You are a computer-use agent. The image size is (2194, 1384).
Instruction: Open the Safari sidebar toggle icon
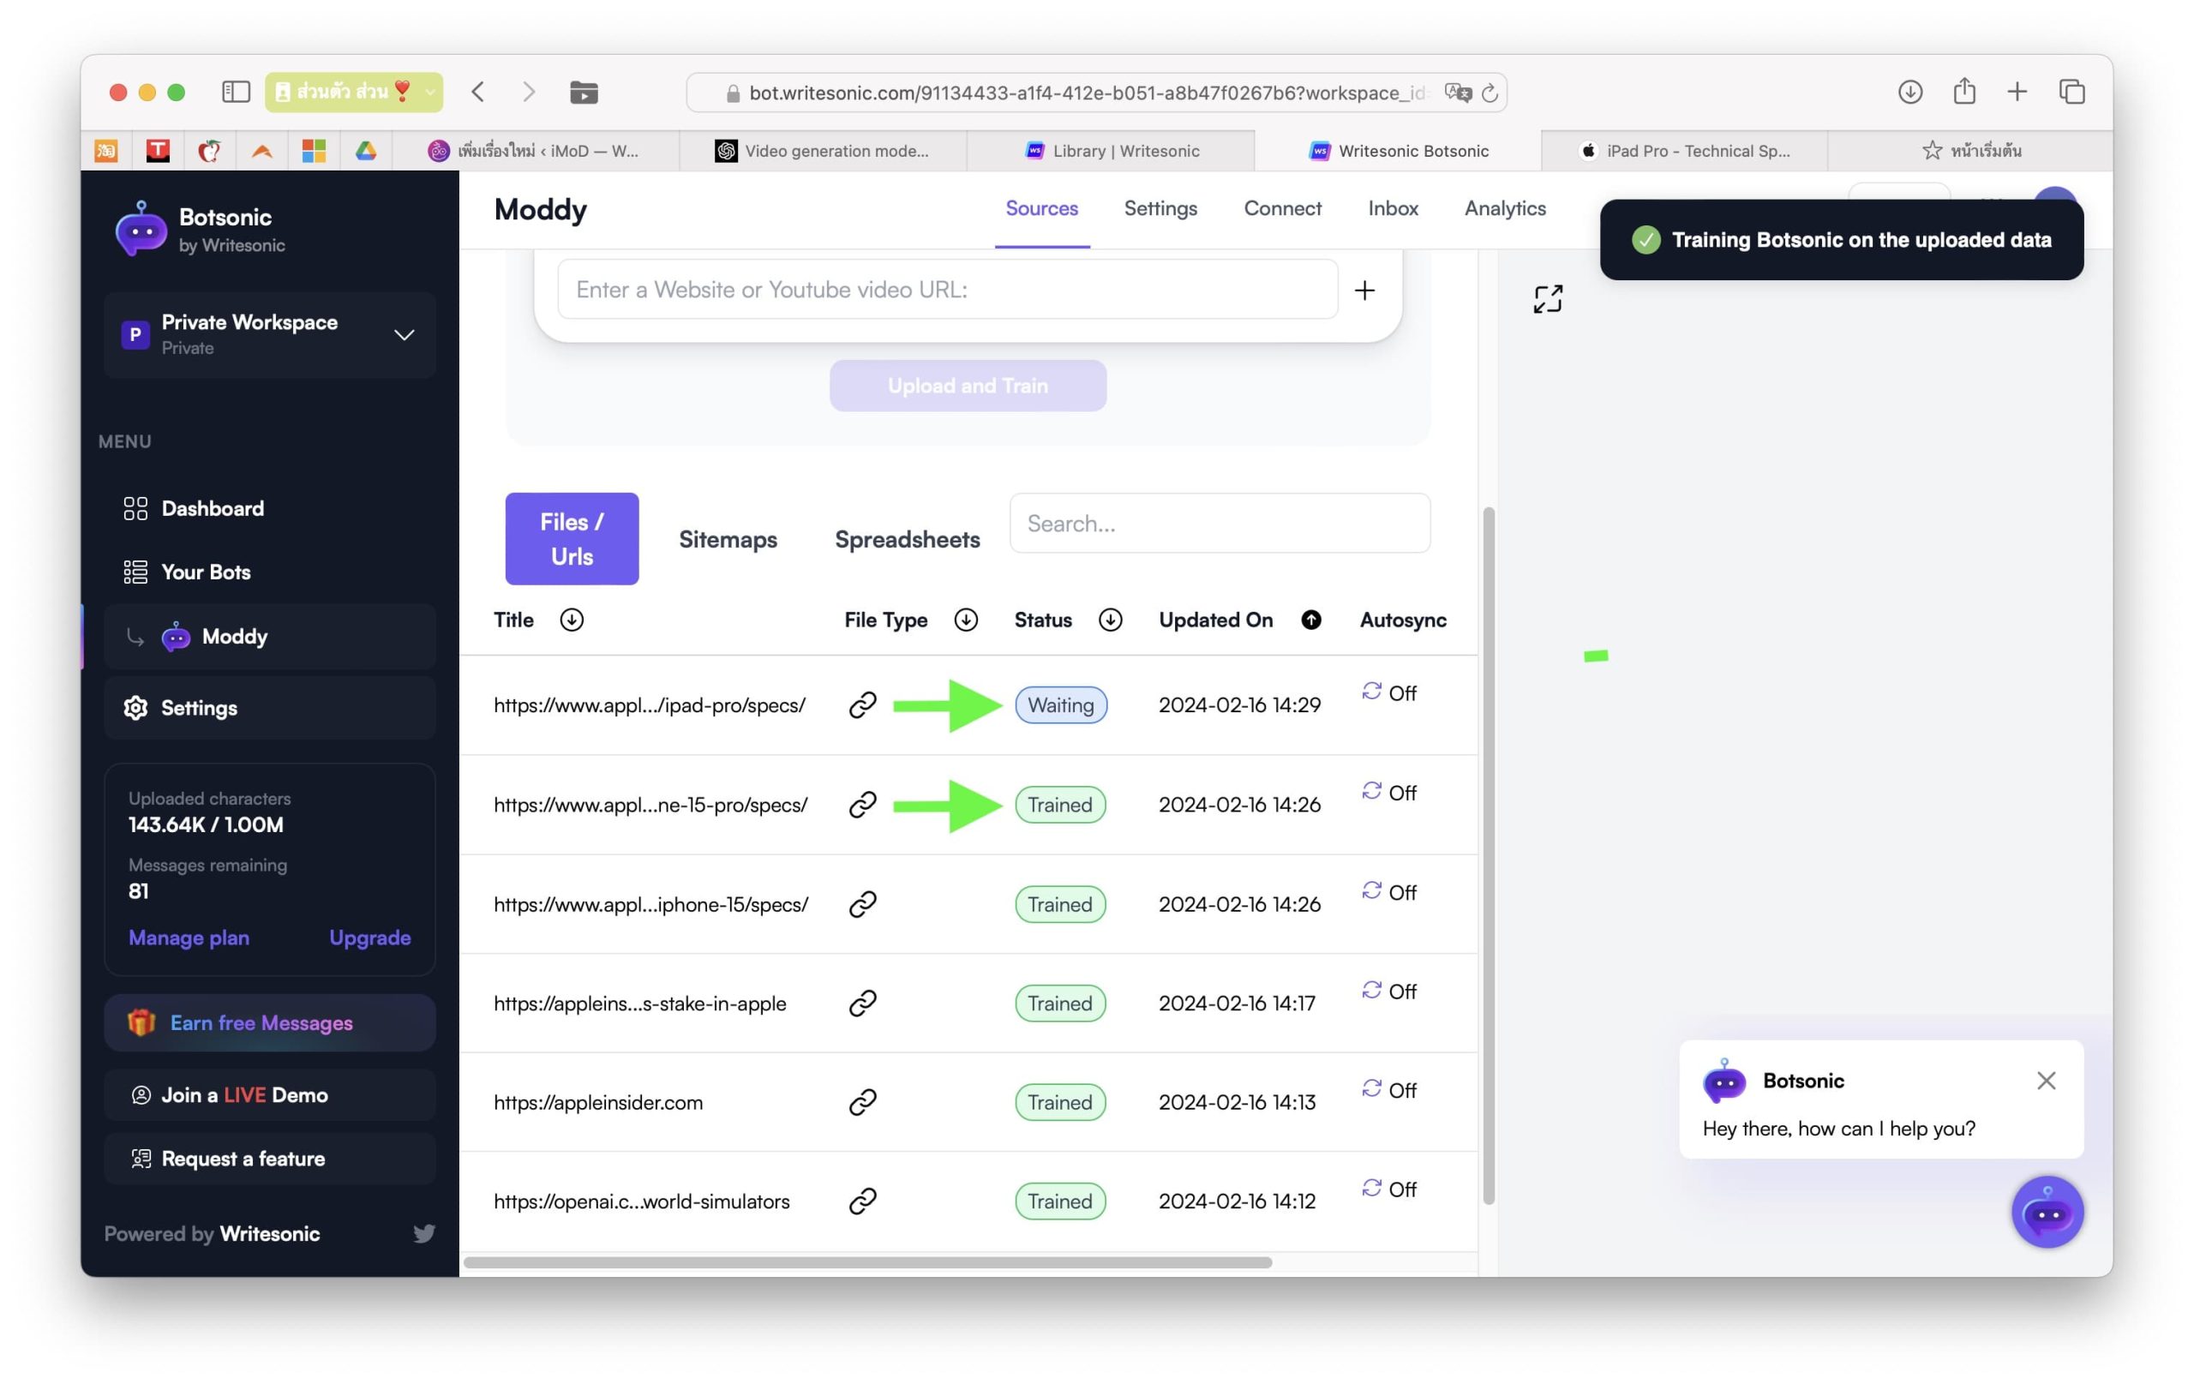[236, 92]
